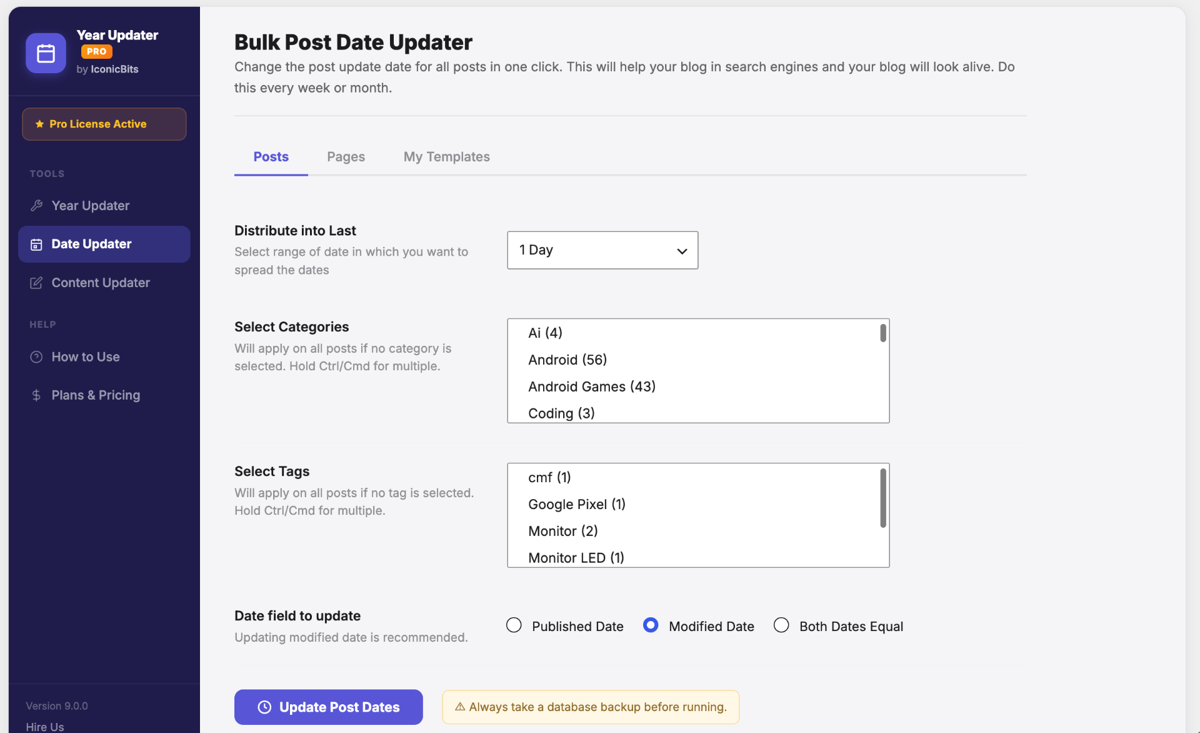
Task: Select the Google Pixel (1) tag
Action: coord(692,504)
